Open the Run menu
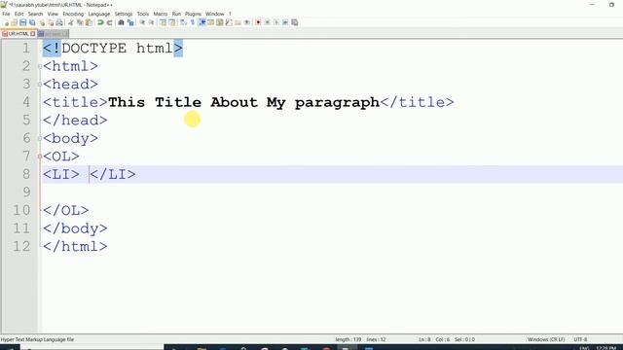 click(176, 14)
